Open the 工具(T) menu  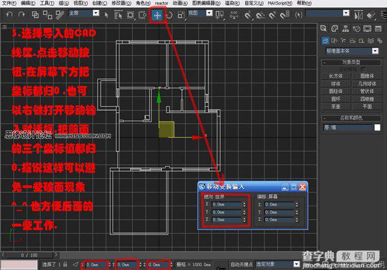coord(47,3)
